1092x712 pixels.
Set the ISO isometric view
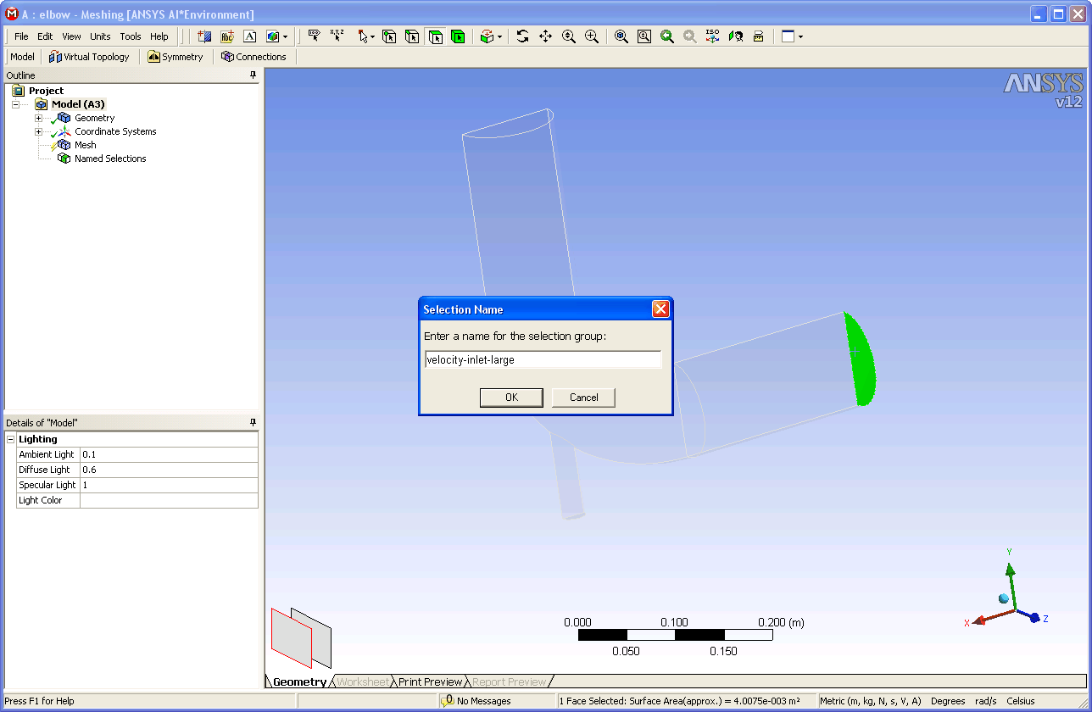[713, 36]
